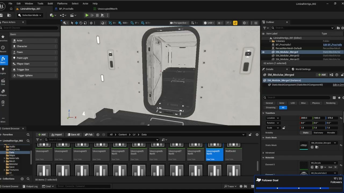Set Mobility to Movable
Image resolution: width=344 pixels, height=193 pixels.
[331, 133]
